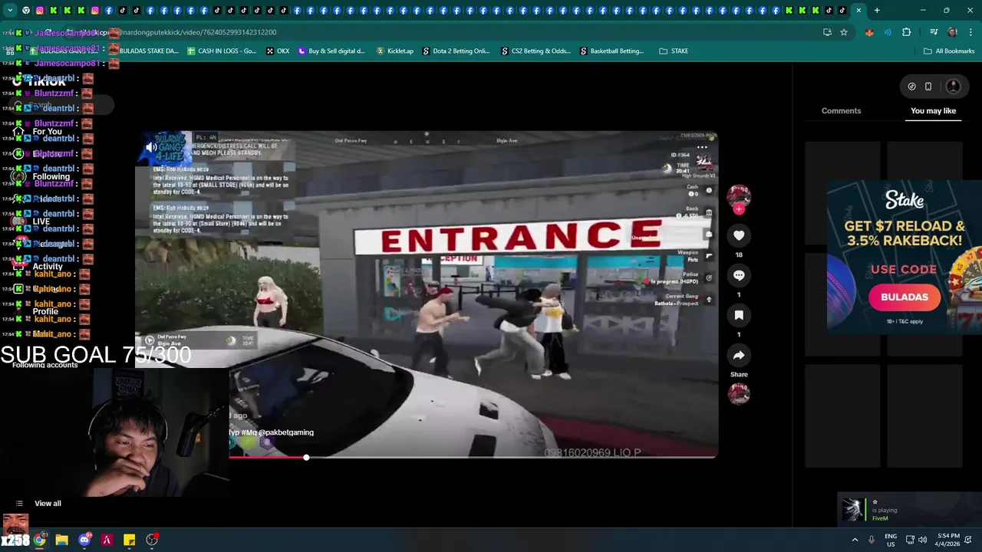The height and width of the screenshot is (552, 982).
Task: Add a new browser tab
Action: point(877,11)
